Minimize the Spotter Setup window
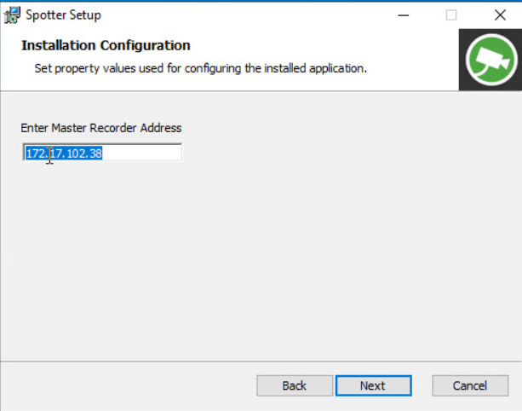Image resolution: width=522 pixels, height=411 pixels. point(403,14)
